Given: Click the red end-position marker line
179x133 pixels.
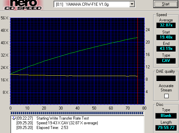Looking at the screenshot, I should [138, 61].
